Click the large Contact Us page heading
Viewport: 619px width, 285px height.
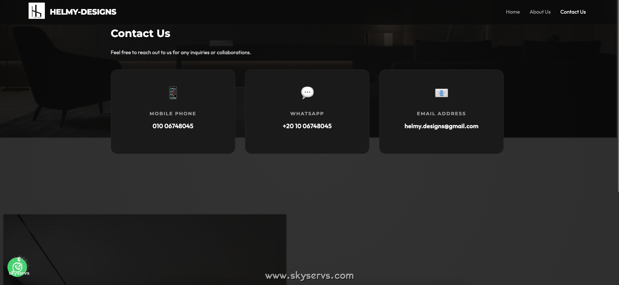click(x=140, y=33)
